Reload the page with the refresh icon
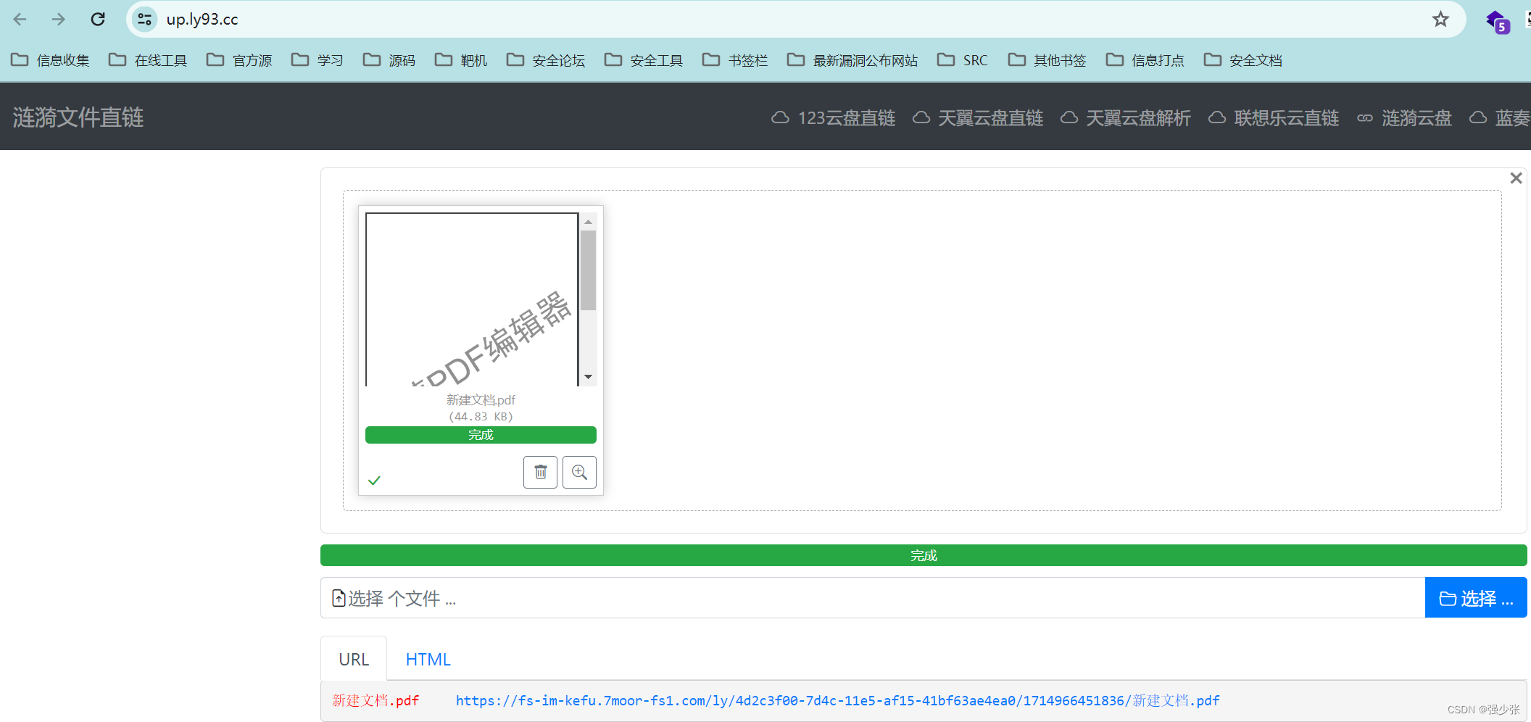The height and width of the screenshot is (722, 1531). point(98,20)
